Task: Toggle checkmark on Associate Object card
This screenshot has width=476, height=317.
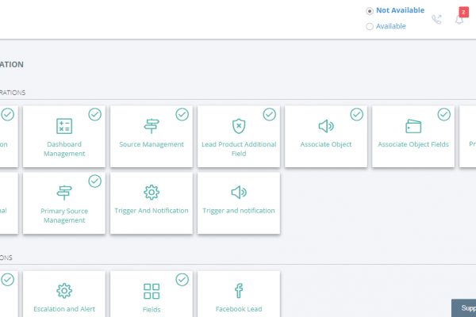Action: [x=356, y=114]
